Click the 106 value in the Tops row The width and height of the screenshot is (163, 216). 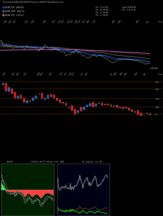(x=119, y=22)
